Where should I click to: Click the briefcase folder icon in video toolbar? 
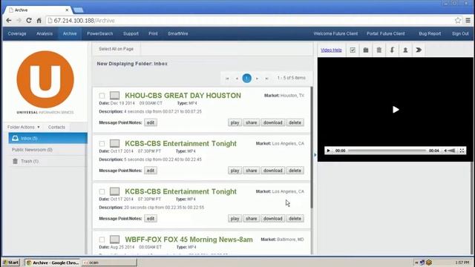tap(366, 50)
